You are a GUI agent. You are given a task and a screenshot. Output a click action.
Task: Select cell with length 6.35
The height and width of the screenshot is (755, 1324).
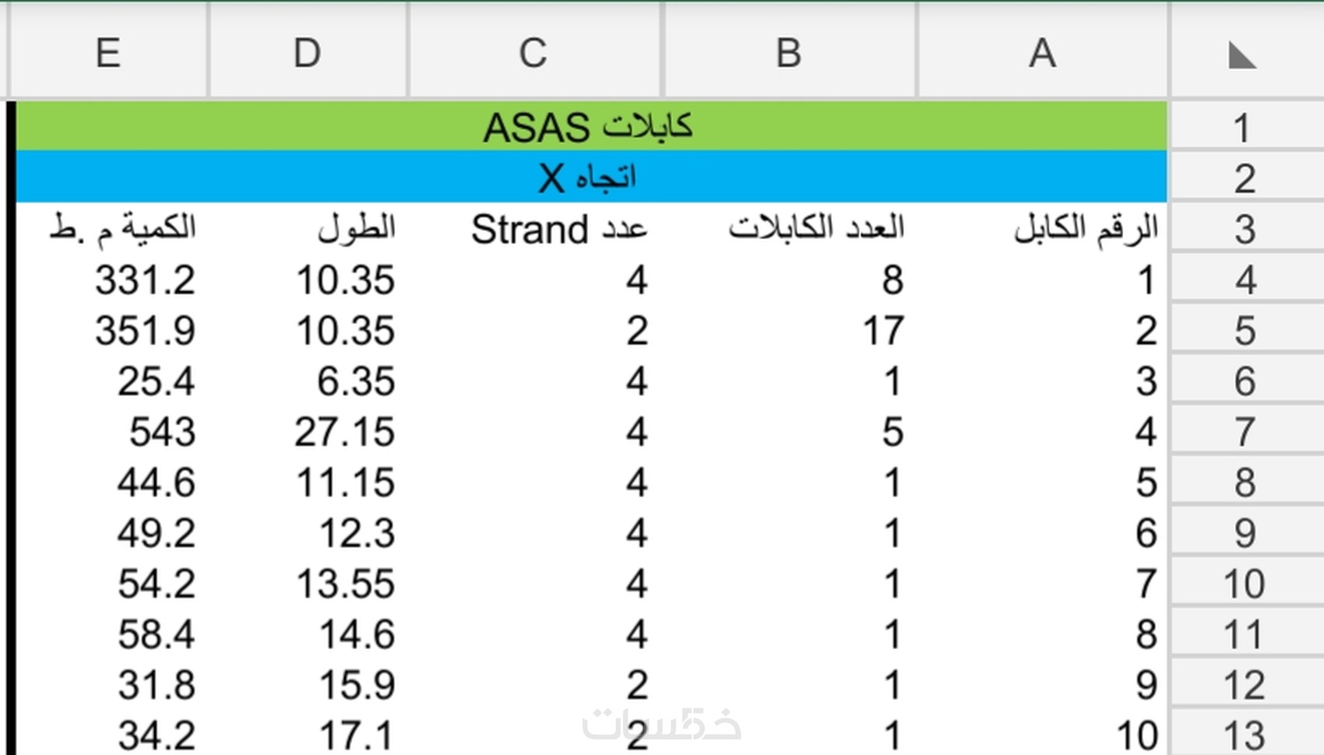355,381
